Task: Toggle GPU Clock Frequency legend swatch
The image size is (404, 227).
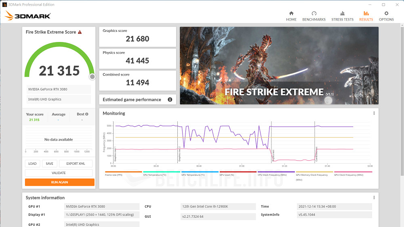Action: [x=353, y=172]
